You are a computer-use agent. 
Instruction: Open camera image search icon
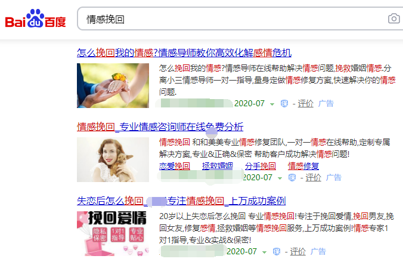(x=393, y=19)
